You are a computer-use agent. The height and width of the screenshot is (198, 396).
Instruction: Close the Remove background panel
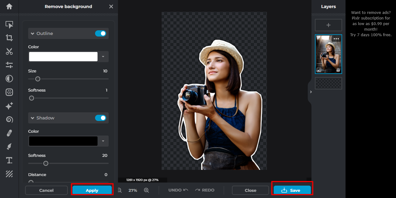coord(111,6)
